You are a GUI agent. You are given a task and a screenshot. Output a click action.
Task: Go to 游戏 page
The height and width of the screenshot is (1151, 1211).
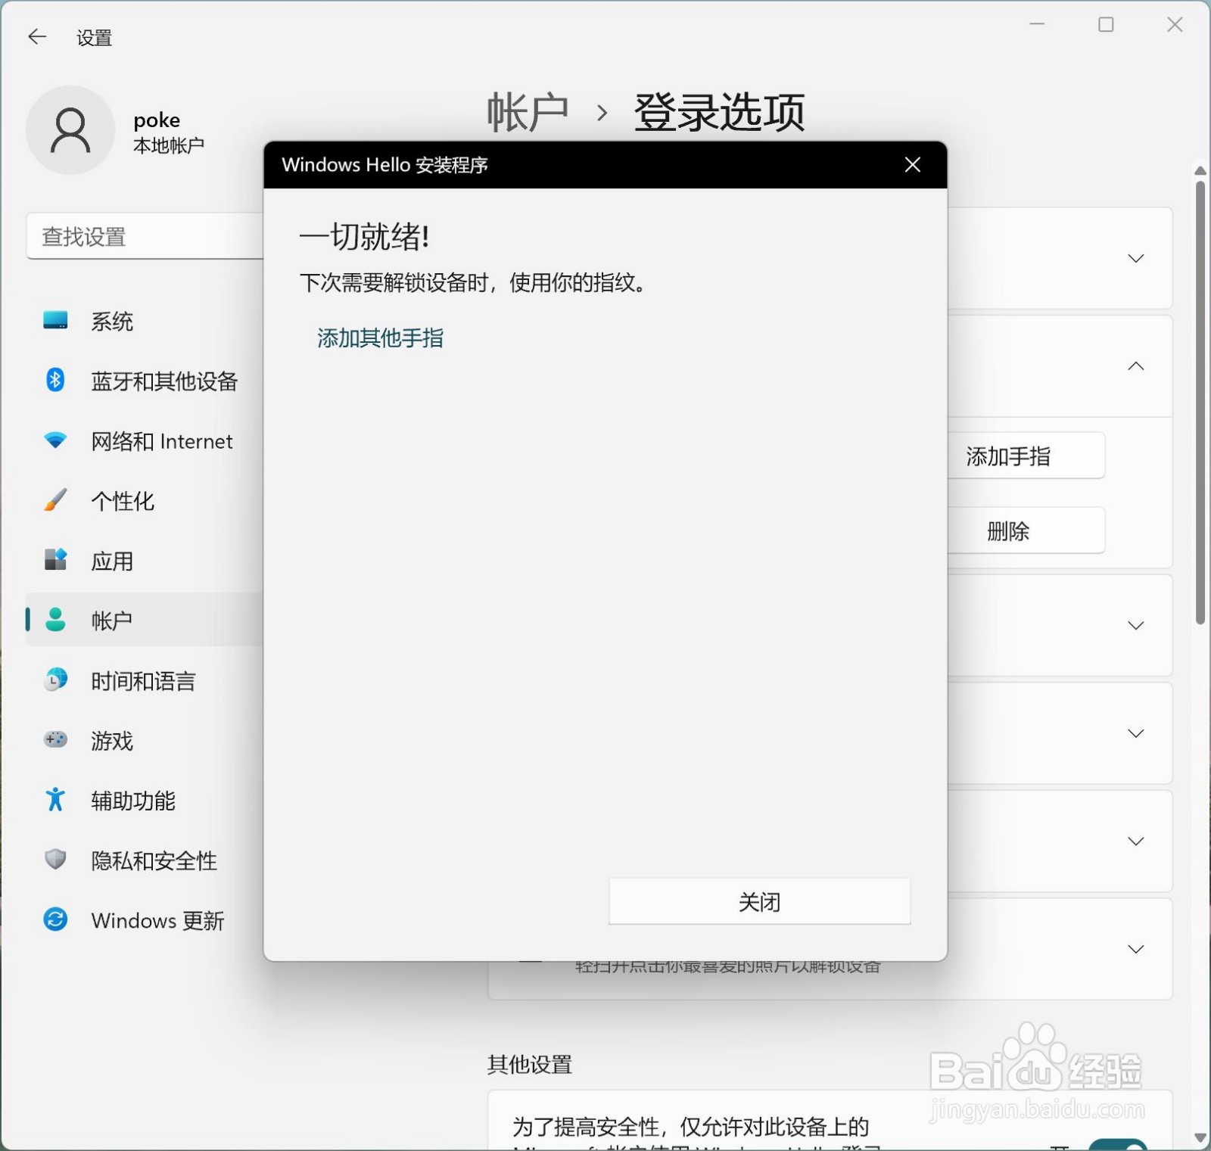[x=112, y=740]
